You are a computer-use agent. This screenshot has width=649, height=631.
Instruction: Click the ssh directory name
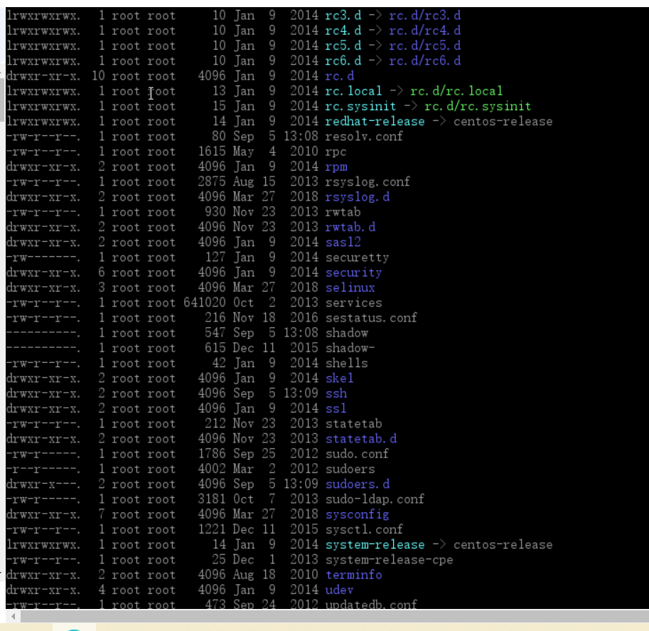pyautogui.click(x=336, y=393)
